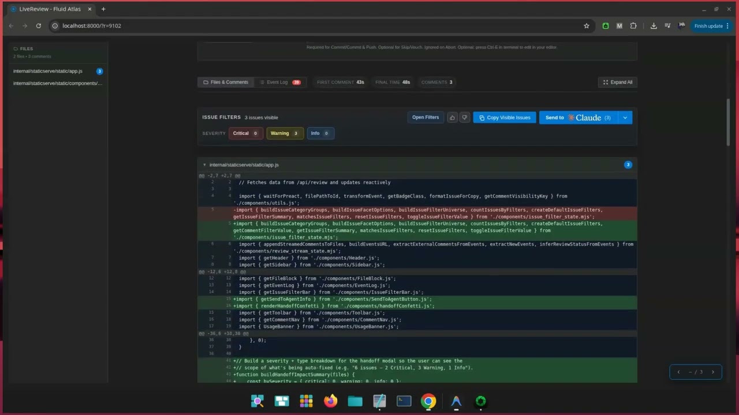This screenshot has height=415, width=739.
Task: Go to next comment in navigator
Action: coord(712,372)
